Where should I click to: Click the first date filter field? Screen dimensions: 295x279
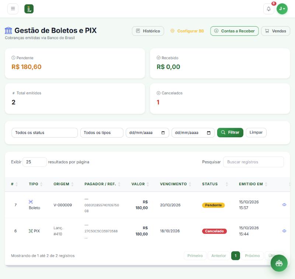click(x=147, y=133)
